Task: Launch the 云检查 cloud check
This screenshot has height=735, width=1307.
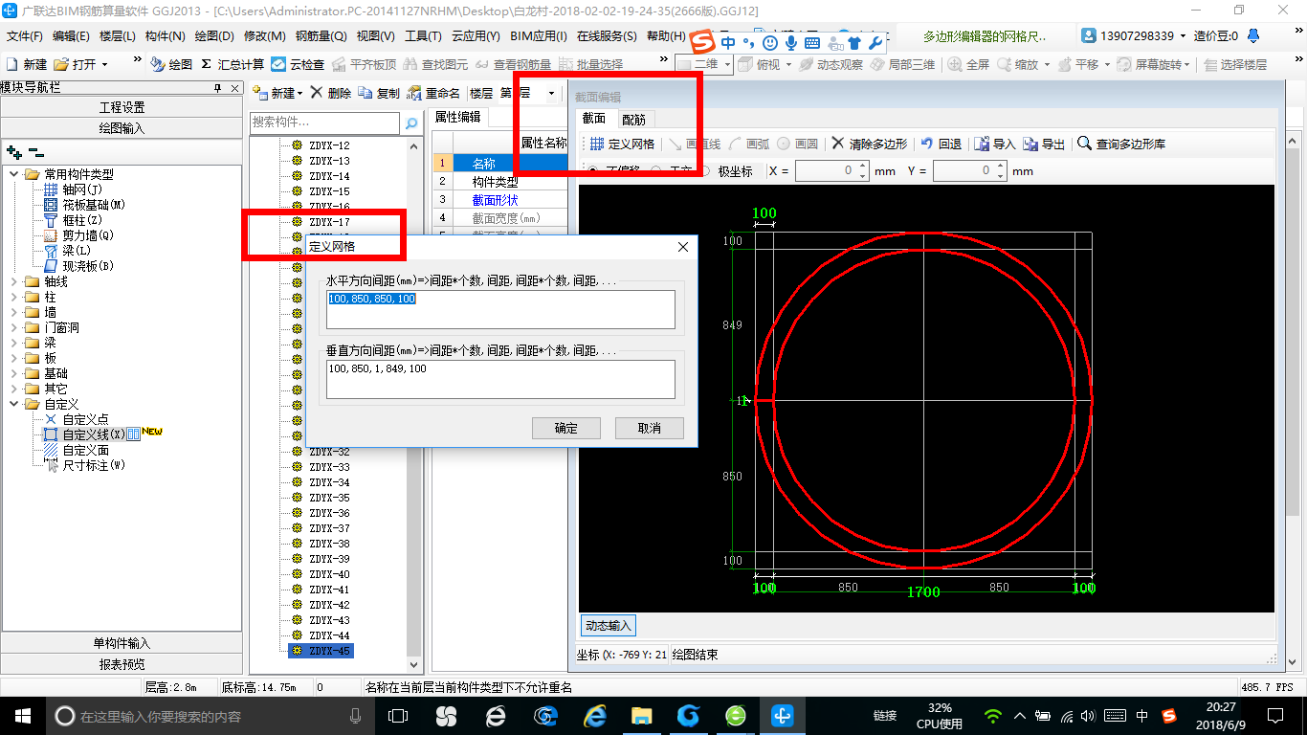Action: (x=298, y=64)
